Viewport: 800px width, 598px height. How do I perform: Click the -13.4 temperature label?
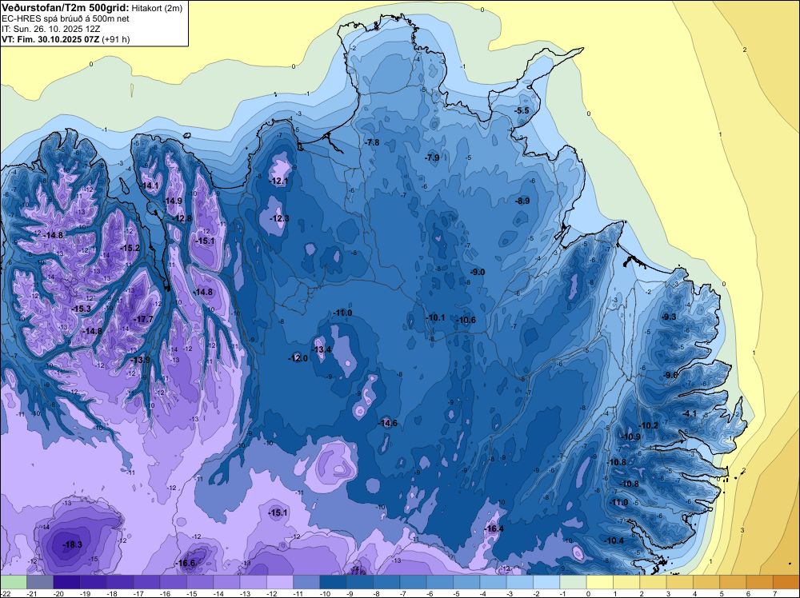(322, 349)
